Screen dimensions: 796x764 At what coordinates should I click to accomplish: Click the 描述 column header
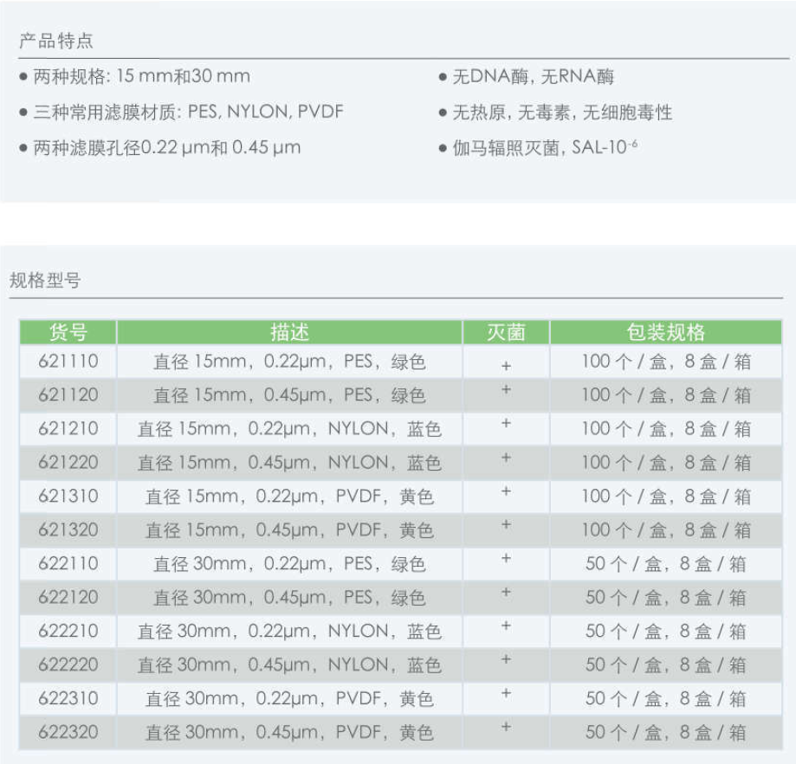tap(289, 332)
